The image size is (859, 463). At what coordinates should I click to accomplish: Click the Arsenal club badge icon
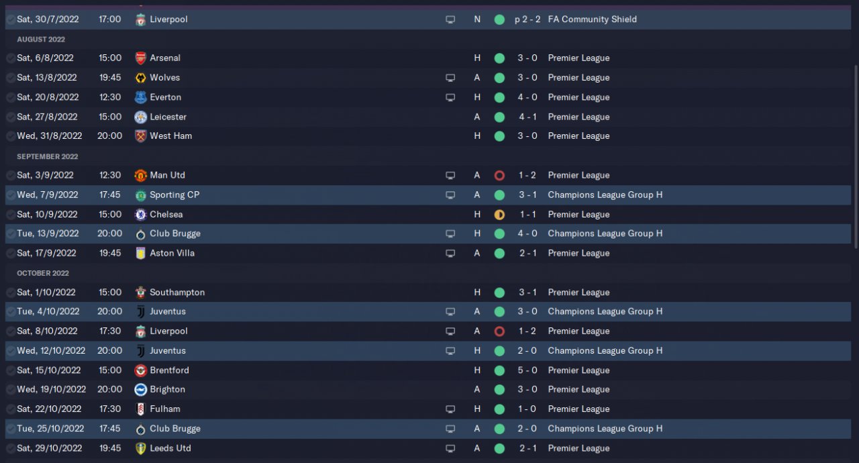(140, 58)
